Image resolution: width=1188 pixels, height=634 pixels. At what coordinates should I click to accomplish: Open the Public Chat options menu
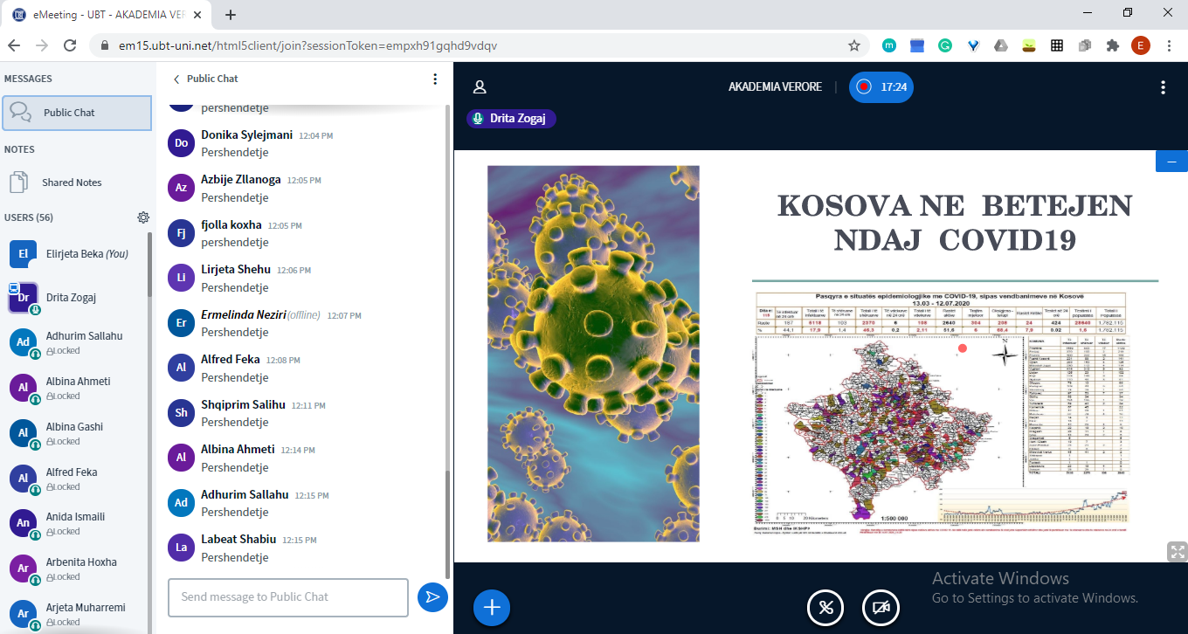click(x=435, y=79)
